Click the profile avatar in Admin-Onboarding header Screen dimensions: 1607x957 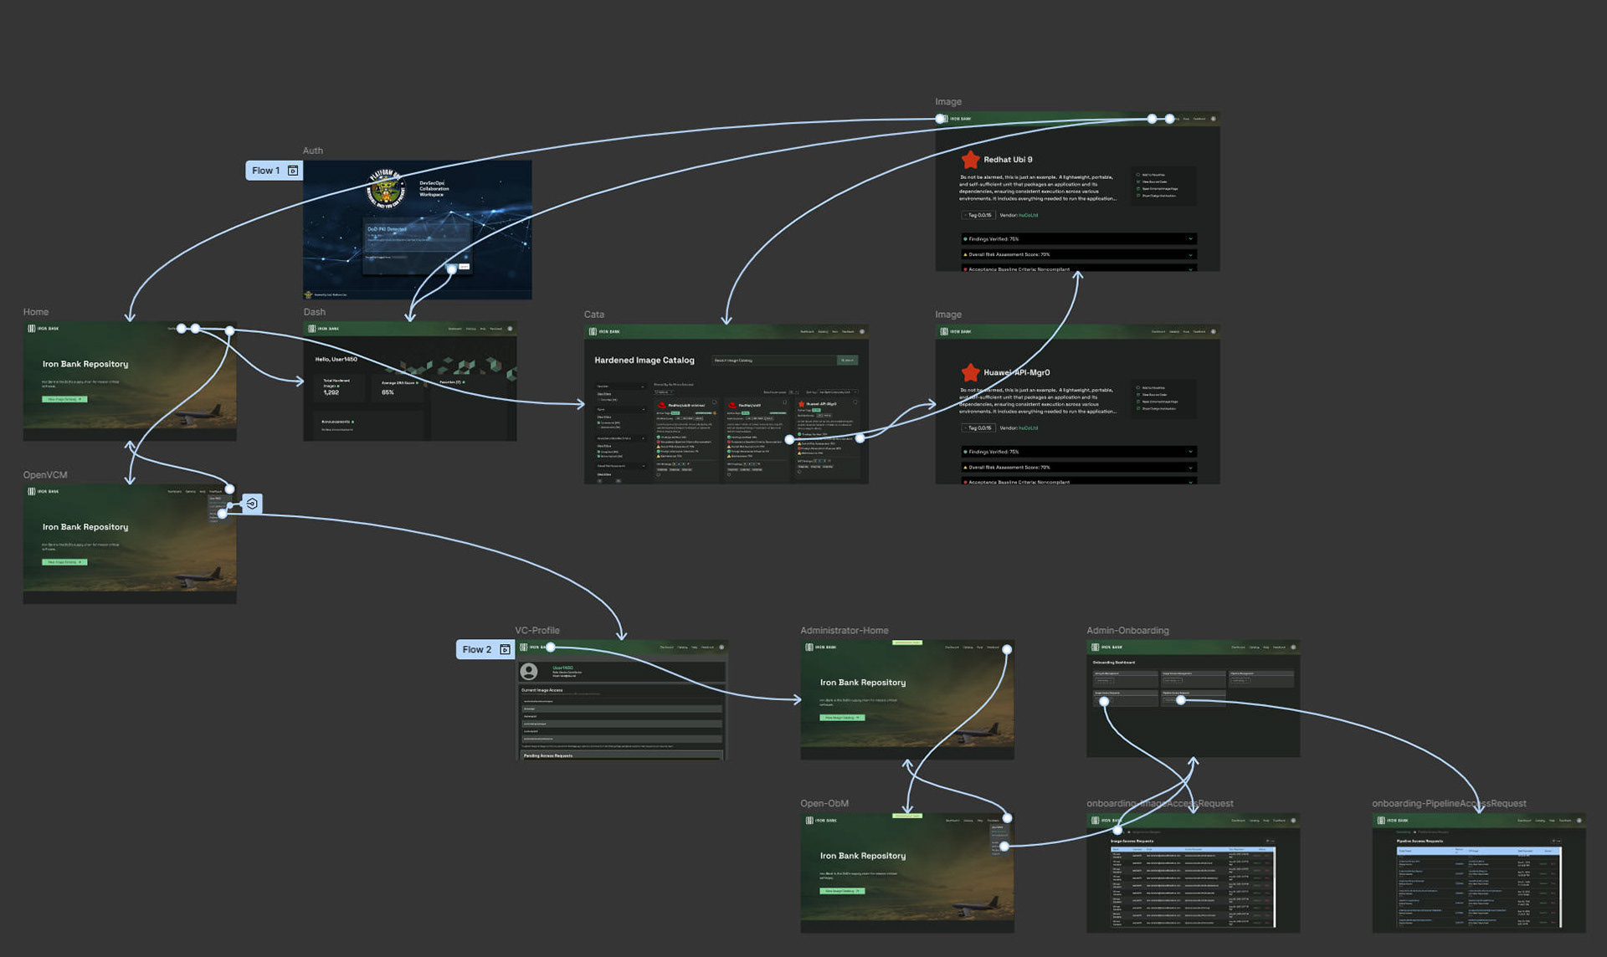click(x=1293, y=647)
